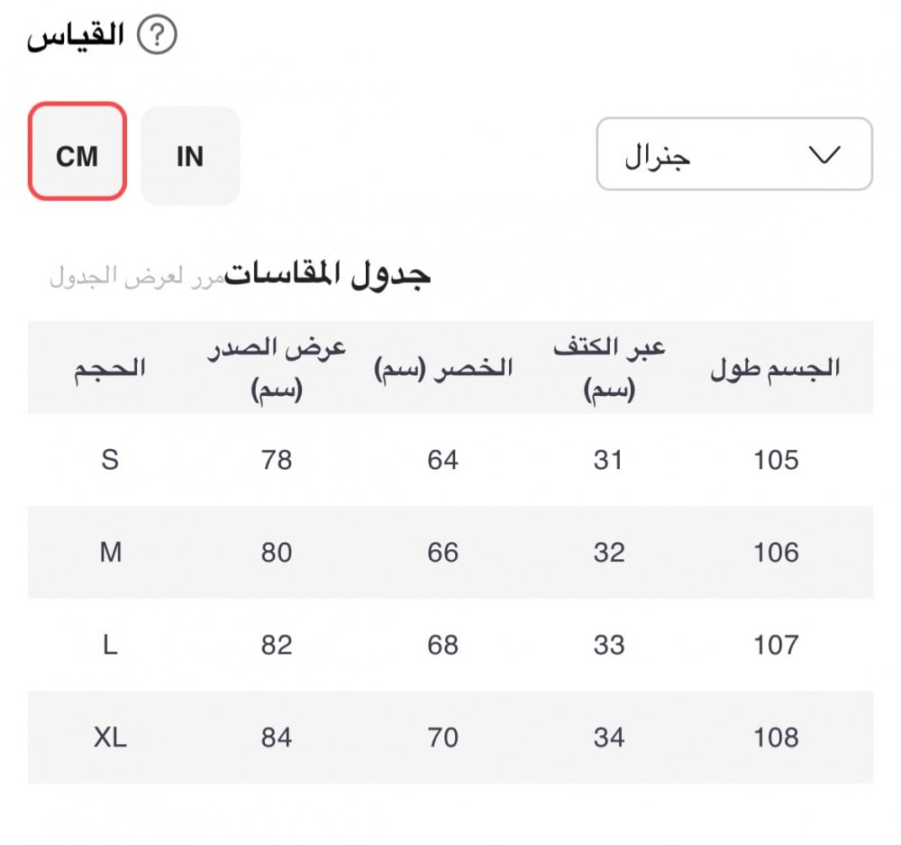The width and height of the screenshot is (901, 845).
Task: Switch measurements to IN
Action: (190, 156)
